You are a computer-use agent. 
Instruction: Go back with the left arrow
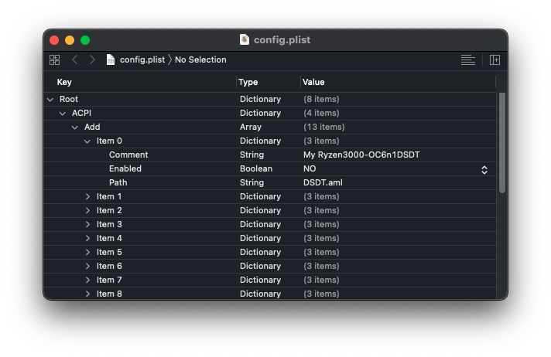point(75,59)
